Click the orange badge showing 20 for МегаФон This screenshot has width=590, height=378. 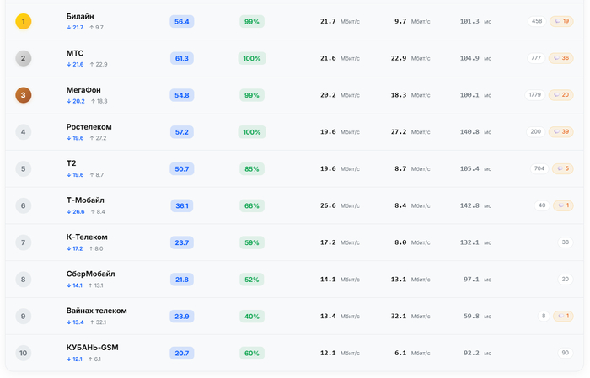tap(560, 95)
